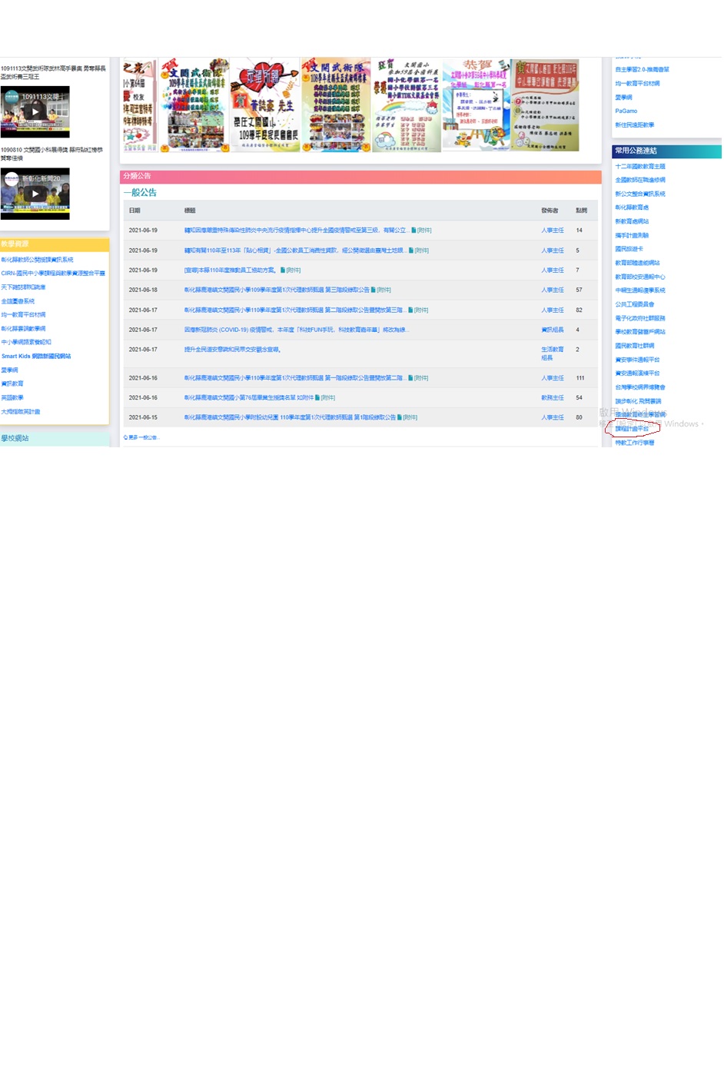The image size is (724, 1079).
Task: Click the view count 111
Action: (x=580, y=378)
